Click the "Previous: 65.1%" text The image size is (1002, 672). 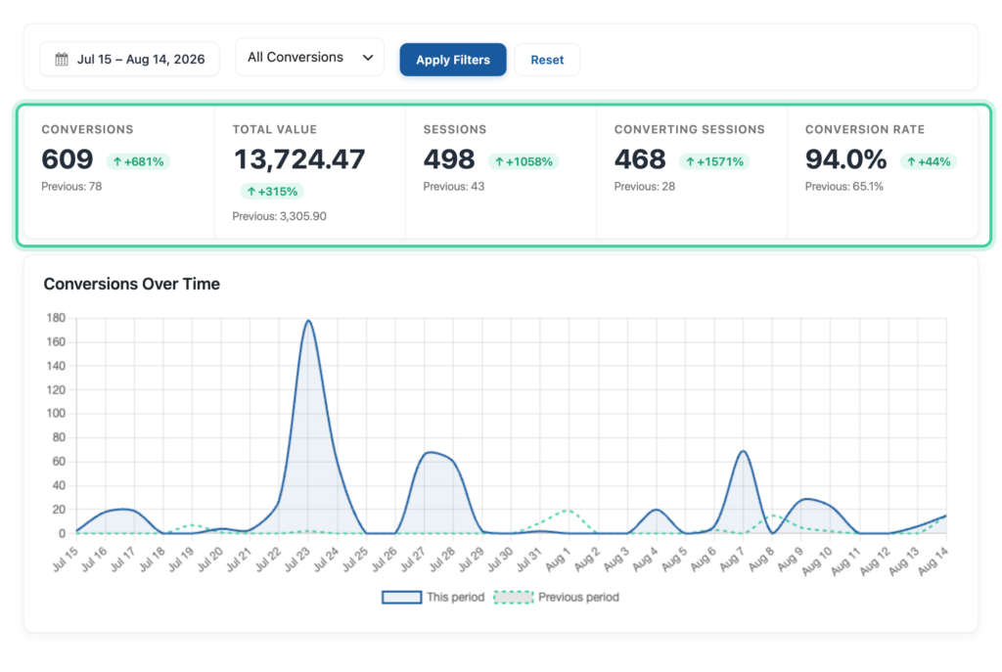coord(844,187)
